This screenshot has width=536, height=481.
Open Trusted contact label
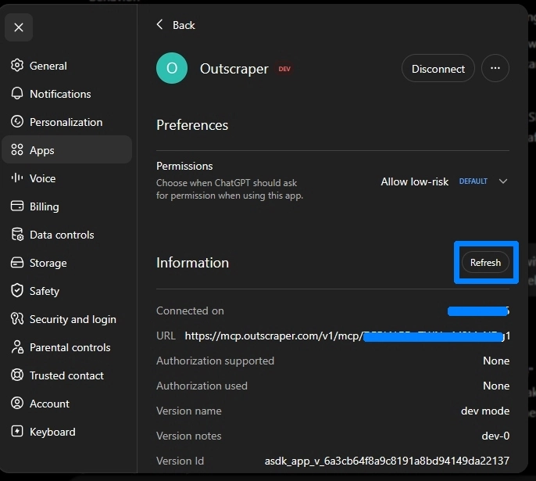(66, 375)
